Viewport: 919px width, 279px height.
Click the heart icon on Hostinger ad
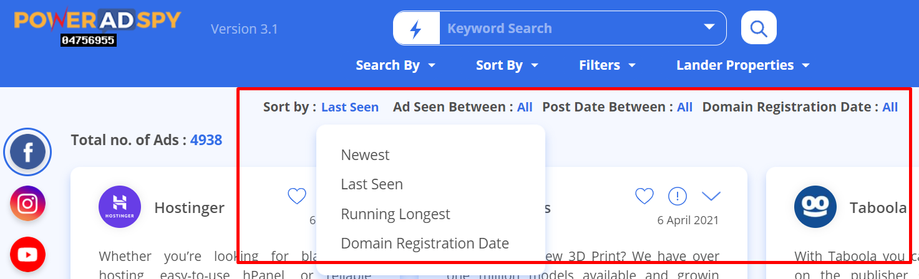[297, 196]
